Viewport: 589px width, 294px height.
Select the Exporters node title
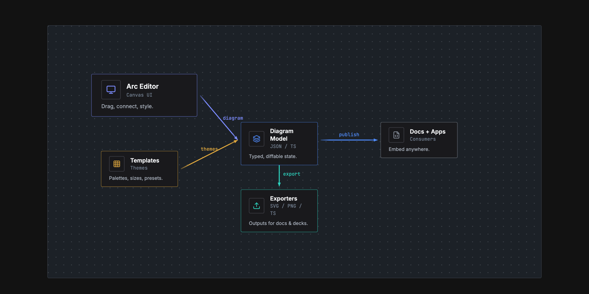(x=284, y=198)
